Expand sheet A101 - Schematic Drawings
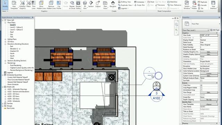This screenshot has width=222, height=125. coord(5,89)
